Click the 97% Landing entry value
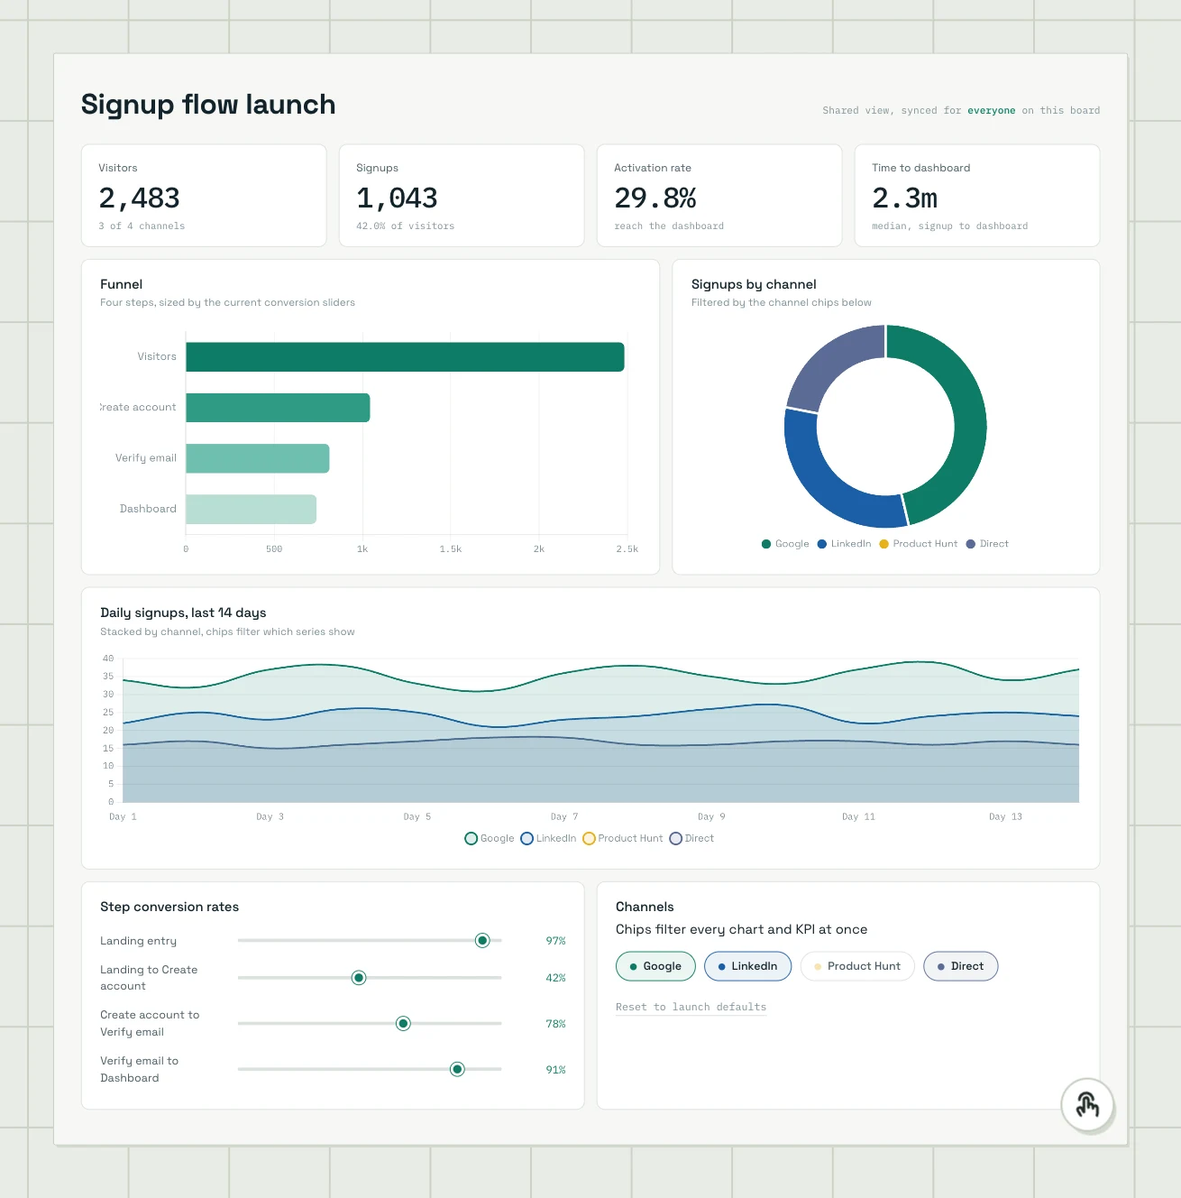This screenshot has height=1198, width=1181. coord(555,941)
